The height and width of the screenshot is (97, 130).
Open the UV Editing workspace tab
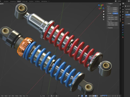(37, 1)
